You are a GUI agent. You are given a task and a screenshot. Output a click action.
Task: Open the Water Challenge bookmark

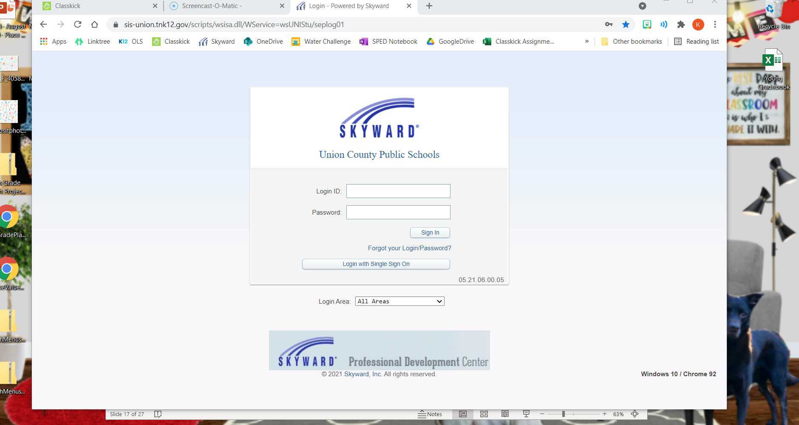pos(321,42)
